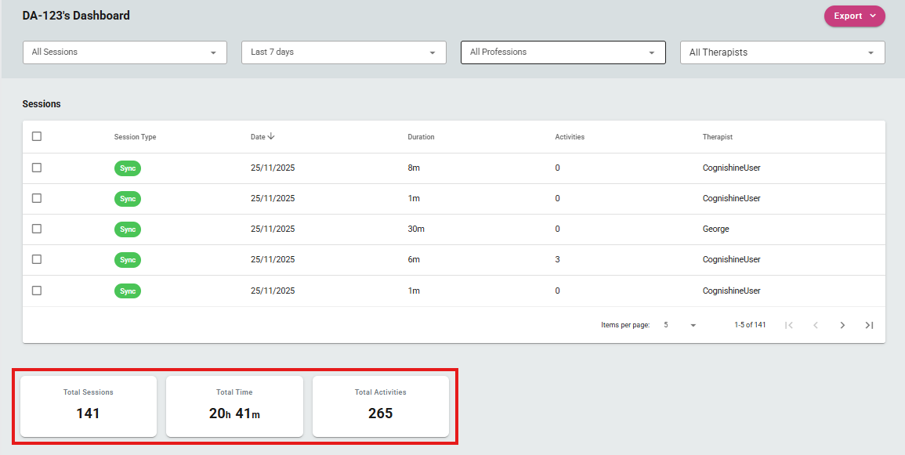Go to the previous sessions page
The width and height of the screenshot is (905, 455).
click(x=816, y=325)
